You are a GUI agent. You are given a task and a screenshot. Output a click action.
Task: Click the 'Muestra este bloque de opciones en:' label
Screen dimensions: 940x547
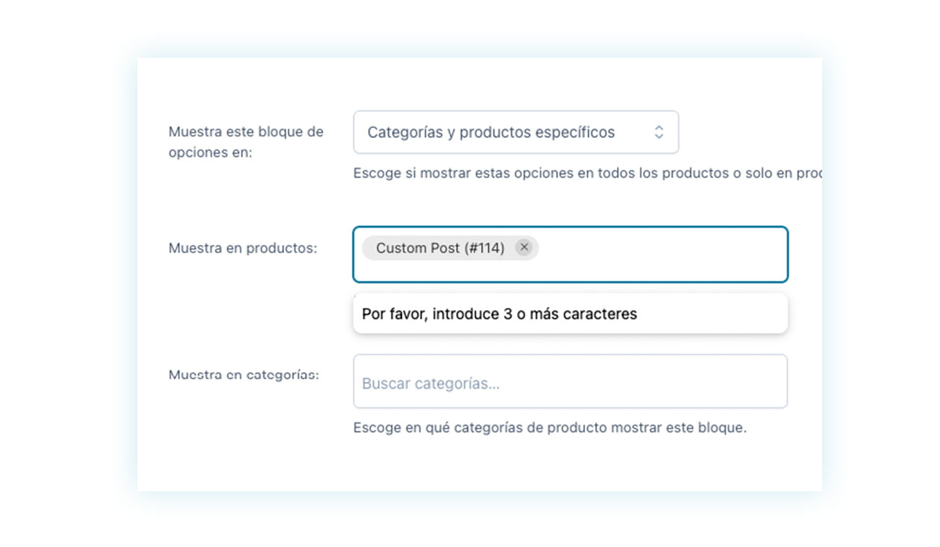[x=246, y=142]
